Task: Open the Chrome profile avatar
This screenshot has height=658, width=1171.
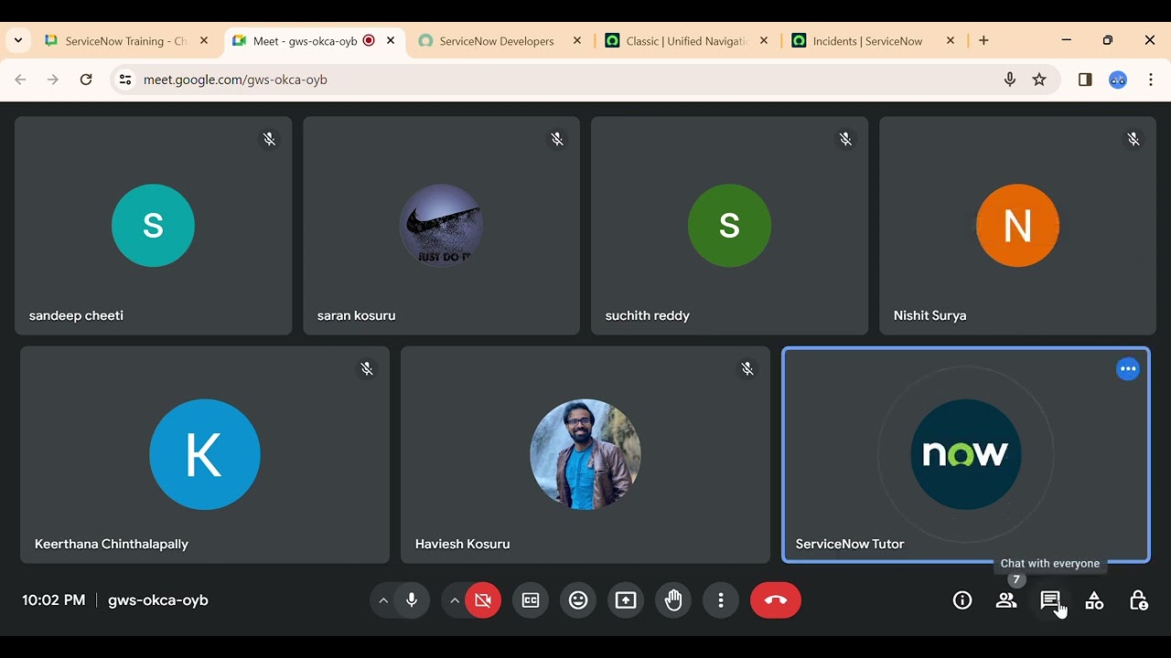Action: point(1118,80)
